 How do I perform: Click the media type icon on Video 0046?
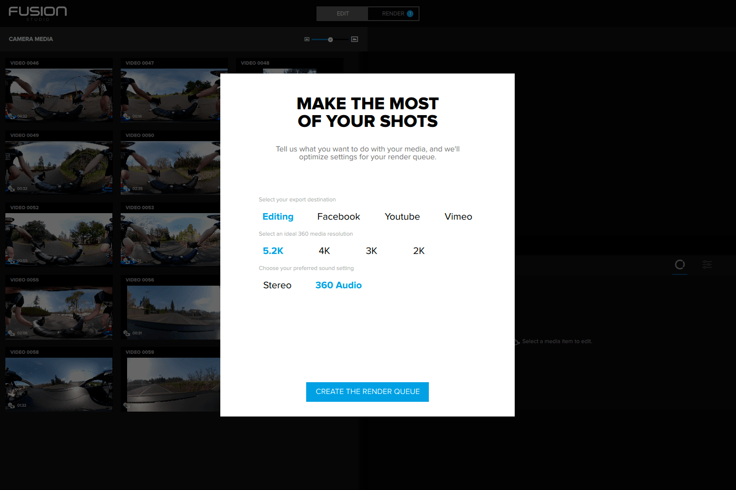(11, 116)
